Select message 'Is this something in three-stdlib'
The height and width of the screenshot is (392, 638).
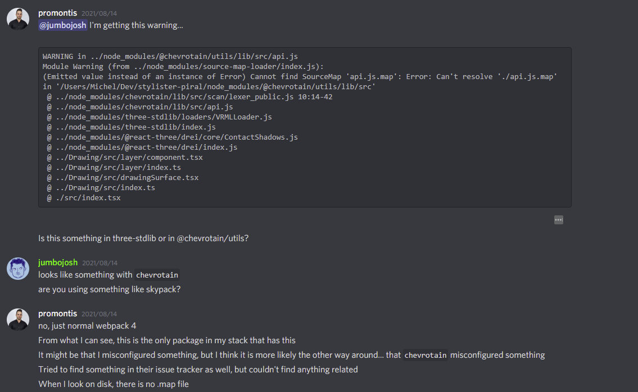(x=143, y=238)
